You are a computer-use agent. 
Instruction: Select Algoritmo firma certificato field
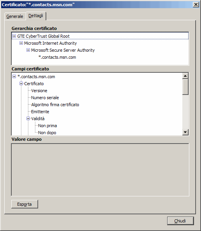point(55,105)
